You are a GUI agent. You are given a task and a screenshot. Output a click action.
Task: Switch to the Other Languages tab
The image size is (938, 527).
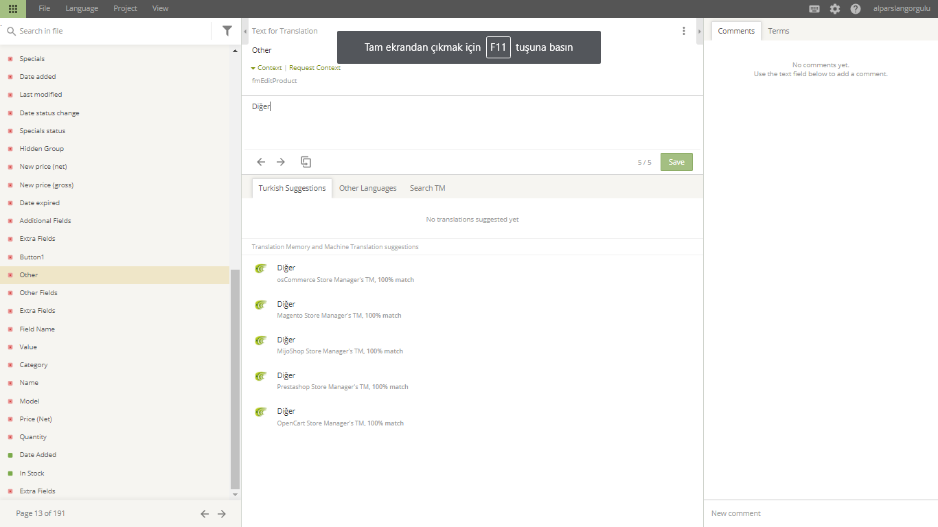click(x=367, y=188)
